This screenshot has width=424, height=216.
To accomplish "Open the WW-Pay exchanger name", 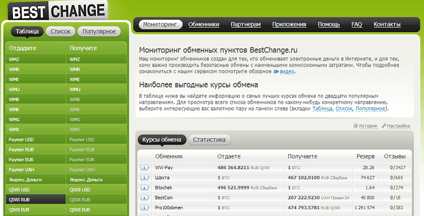I will click(164, 167).
